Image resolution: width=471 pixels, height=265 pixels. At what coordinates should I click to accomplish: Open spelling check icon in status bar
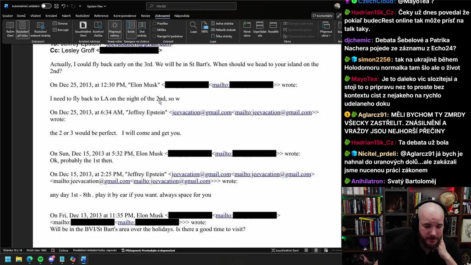tap(53, 250)
